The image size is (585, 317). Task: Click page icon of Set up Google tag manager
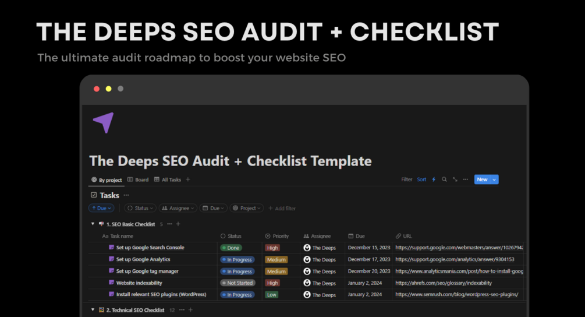point(111,271)
